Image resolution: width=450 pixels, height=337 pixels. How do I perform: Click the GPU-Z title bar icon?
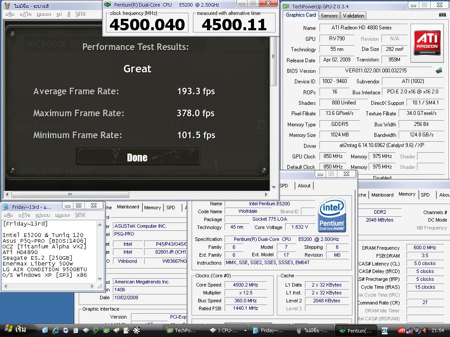(286, 6)
